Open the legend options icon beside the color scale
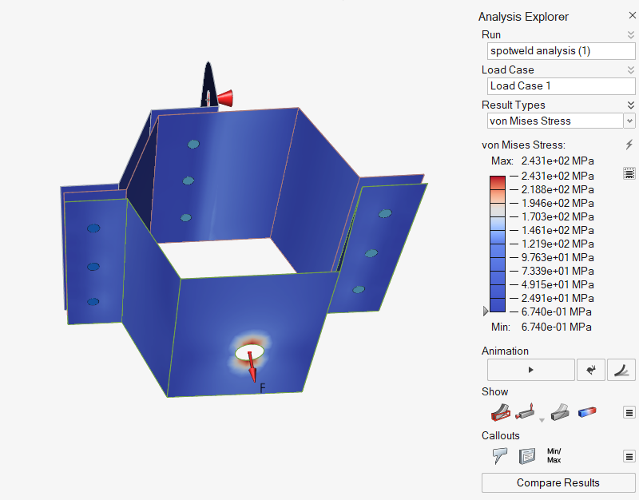639x500 pixels. [x=629, y=173]
